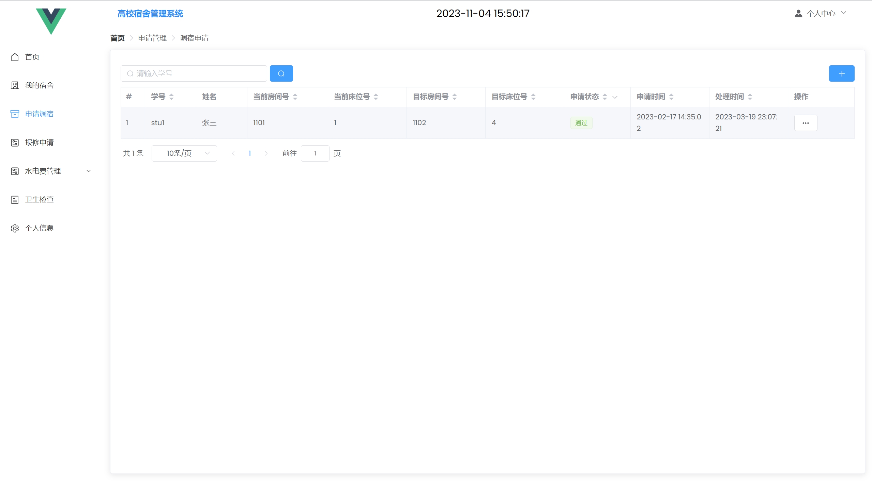Go to 我的宿舍 in the sidebar
872x481 pixels.
tap(39, 85)
